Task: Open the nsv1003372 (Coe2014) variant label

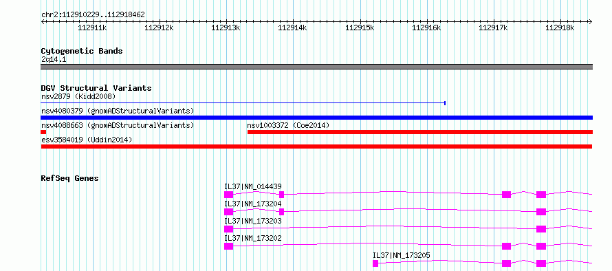Action: click(288, 125)
